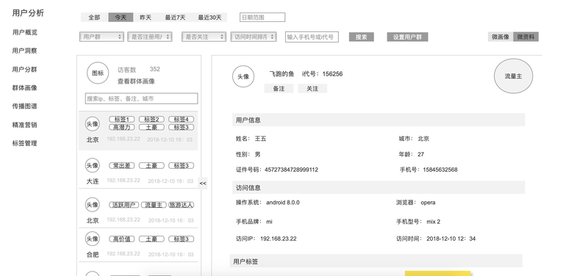Click the 土豪 tag in the 大连 row
The image size is (588, 276).
151,165
